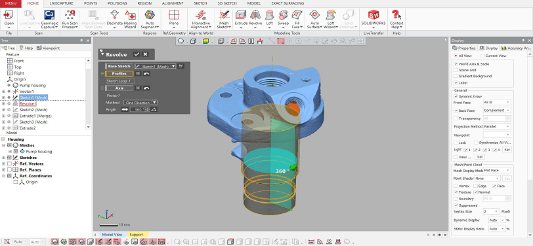Open the Projection Method dropdown

[x=497, y=126]
